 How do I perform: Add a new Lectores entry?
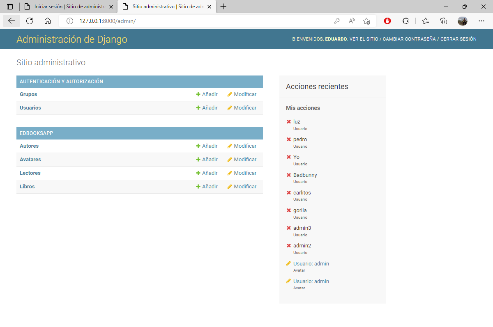(x=207, y=173)
